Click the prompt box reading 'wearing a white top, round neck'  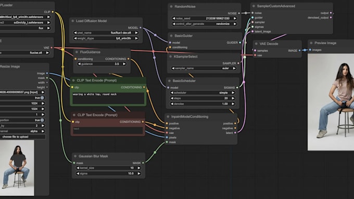(108, 98)
